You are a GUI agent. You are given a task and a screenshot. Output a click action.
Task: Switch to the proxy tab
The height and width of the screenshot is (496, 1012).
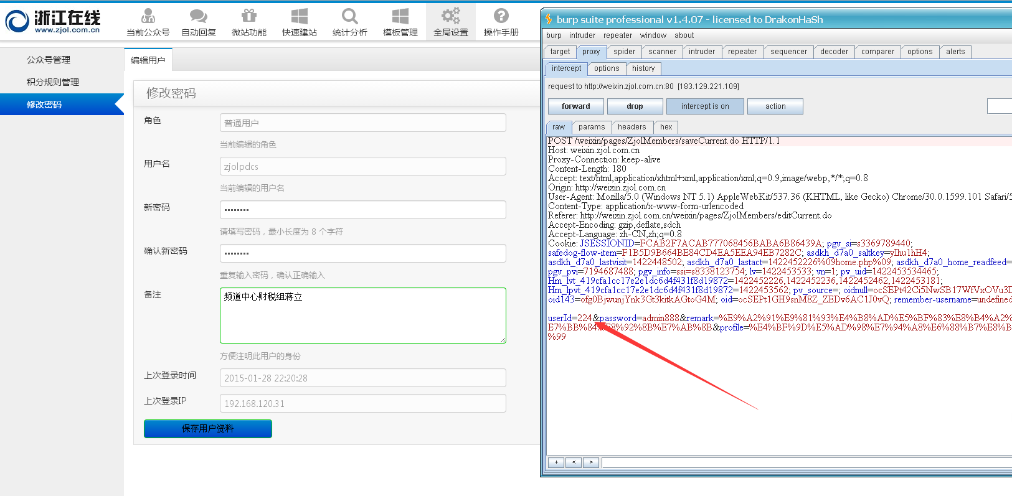coord(591,52)
